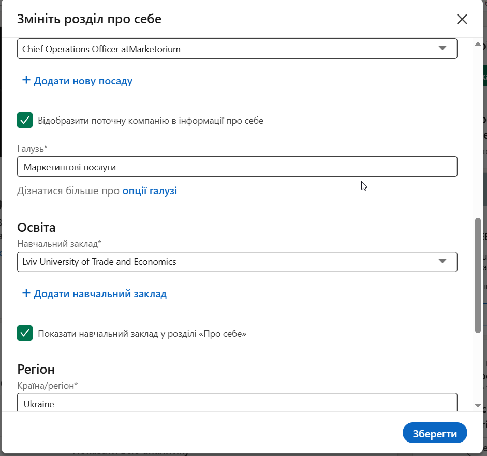The image size is (487, 456).
Task: Click the label text Показати навчальний заклад
Action: point(142,334)
